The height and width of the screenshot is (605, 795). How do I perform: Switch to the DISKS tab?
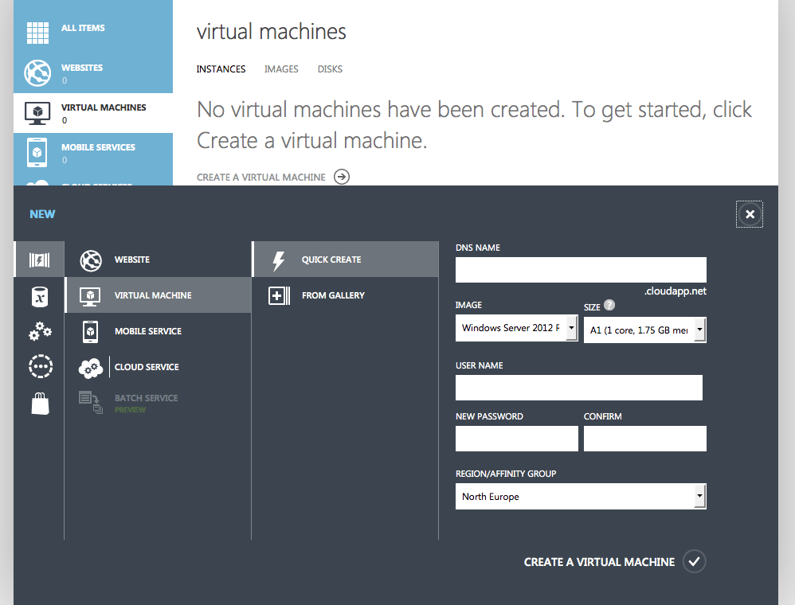[x=330, y=69]
